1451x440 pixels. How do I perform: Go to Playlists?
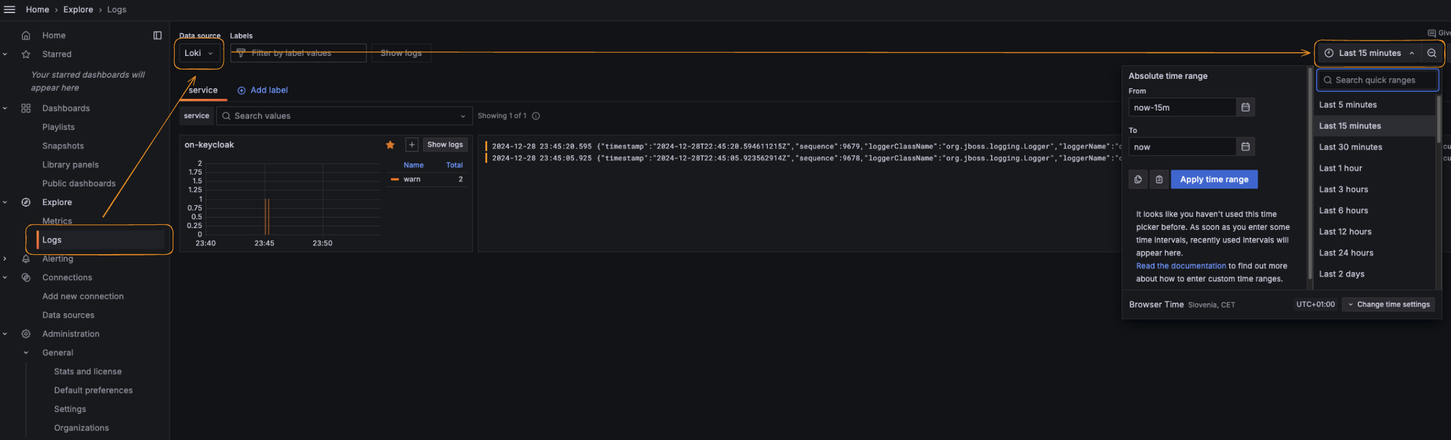tap(58, 127)
